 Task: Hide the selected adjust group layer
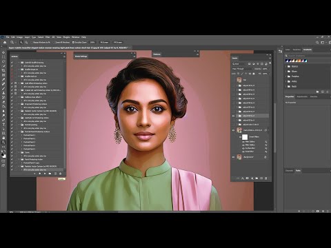click(x=233, y=116)
